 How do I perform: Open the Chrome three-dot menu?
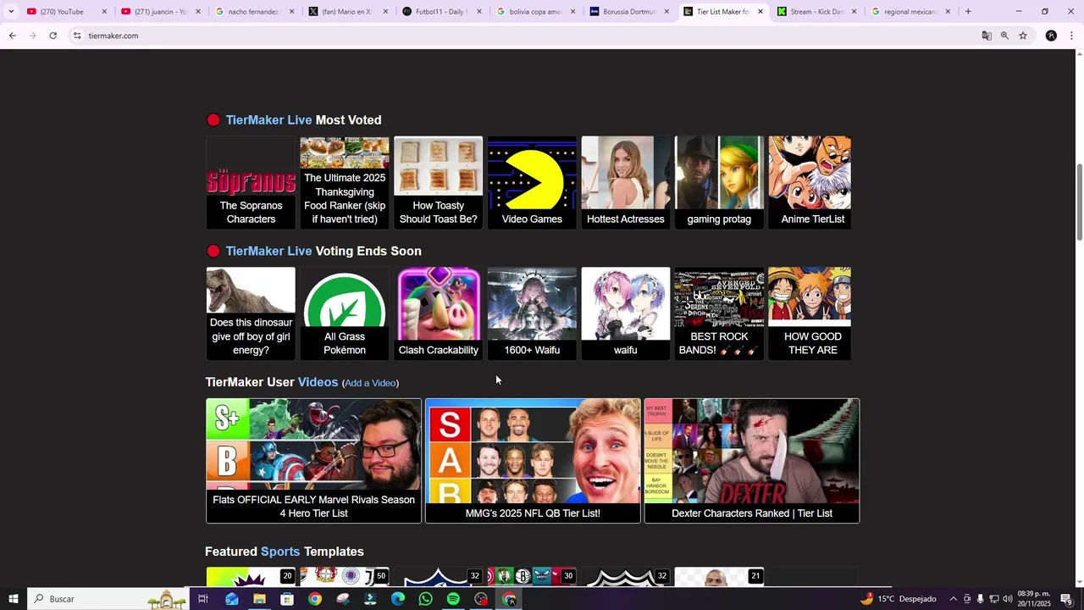[x=1071, y=36]
